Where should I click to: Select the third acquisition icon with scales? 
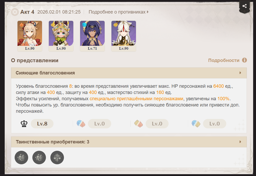tap(57, 158)
